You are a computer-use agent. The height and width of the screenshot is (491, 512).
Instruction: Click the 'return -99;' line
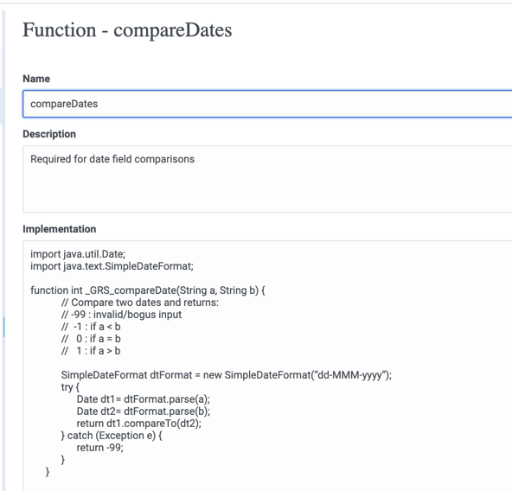pos(100,447)
